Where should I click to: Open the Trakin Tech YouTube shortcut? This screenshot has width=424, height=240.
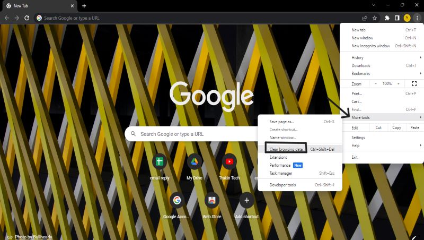229,162
